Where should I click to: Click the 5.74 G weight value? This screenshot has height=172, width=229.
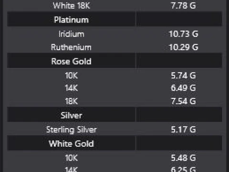coord(183,75)
